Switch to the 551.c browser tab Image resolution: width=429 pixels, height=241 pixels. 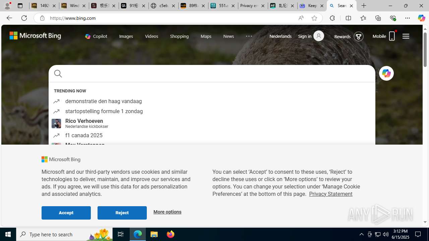223,6
